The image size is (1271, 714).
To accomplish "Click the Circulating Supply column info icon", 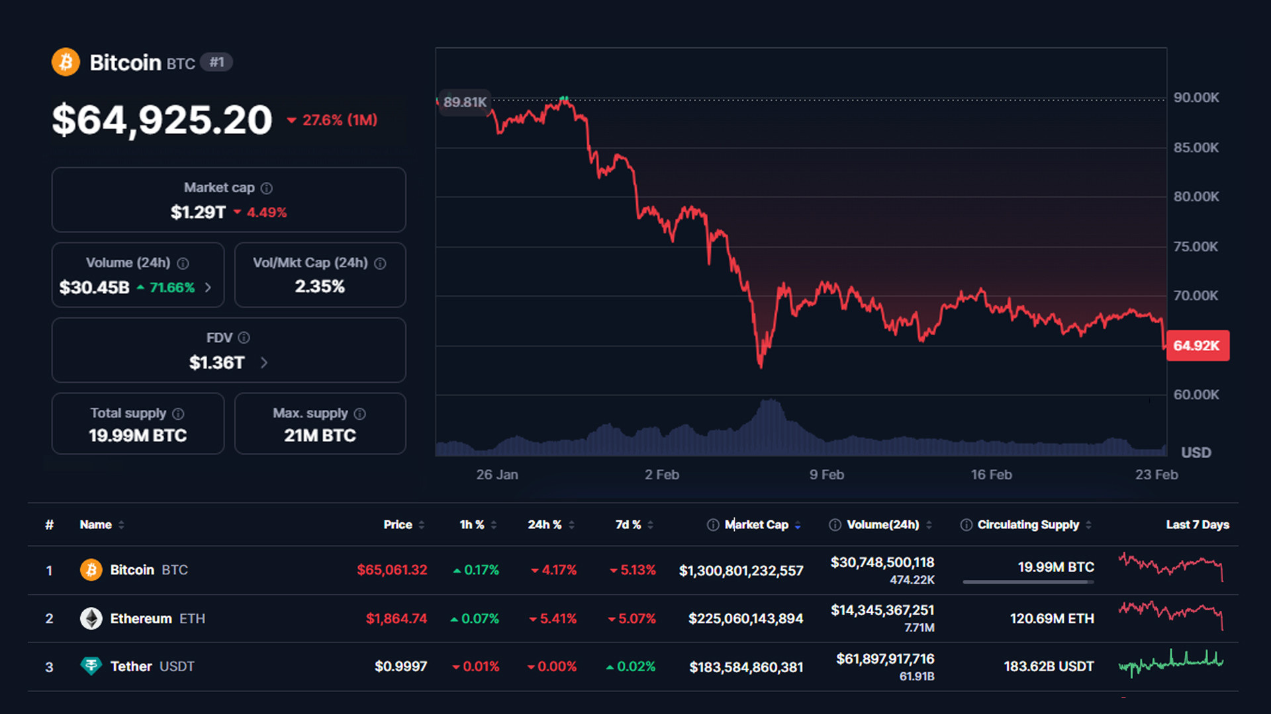I will click(966, 525).
